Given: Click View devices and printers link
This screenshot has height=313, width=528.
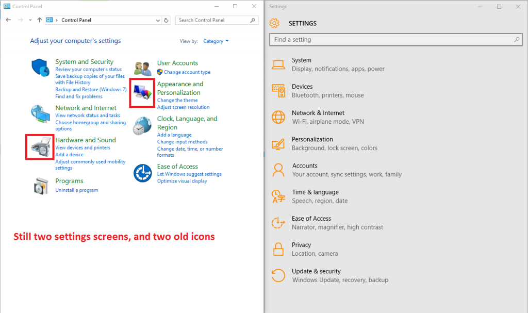Looking at the screenshot, I should click(x=82, y=147).
